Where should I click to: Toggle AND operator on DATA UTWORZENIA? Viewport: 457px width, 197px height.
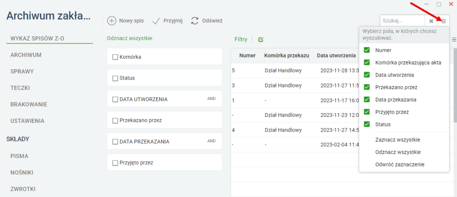point(212,98)
